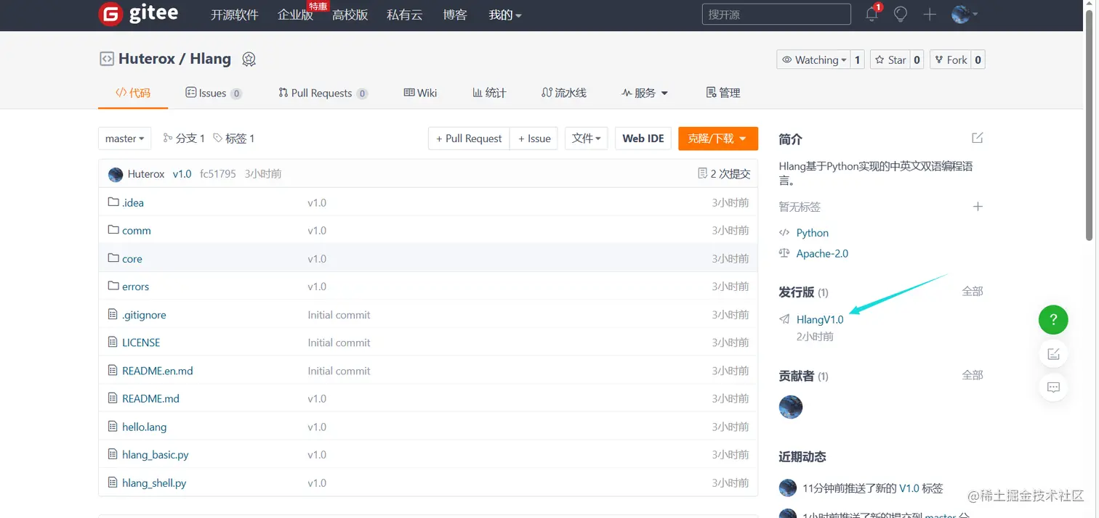Open the 管理 tab

click(723, 93)
